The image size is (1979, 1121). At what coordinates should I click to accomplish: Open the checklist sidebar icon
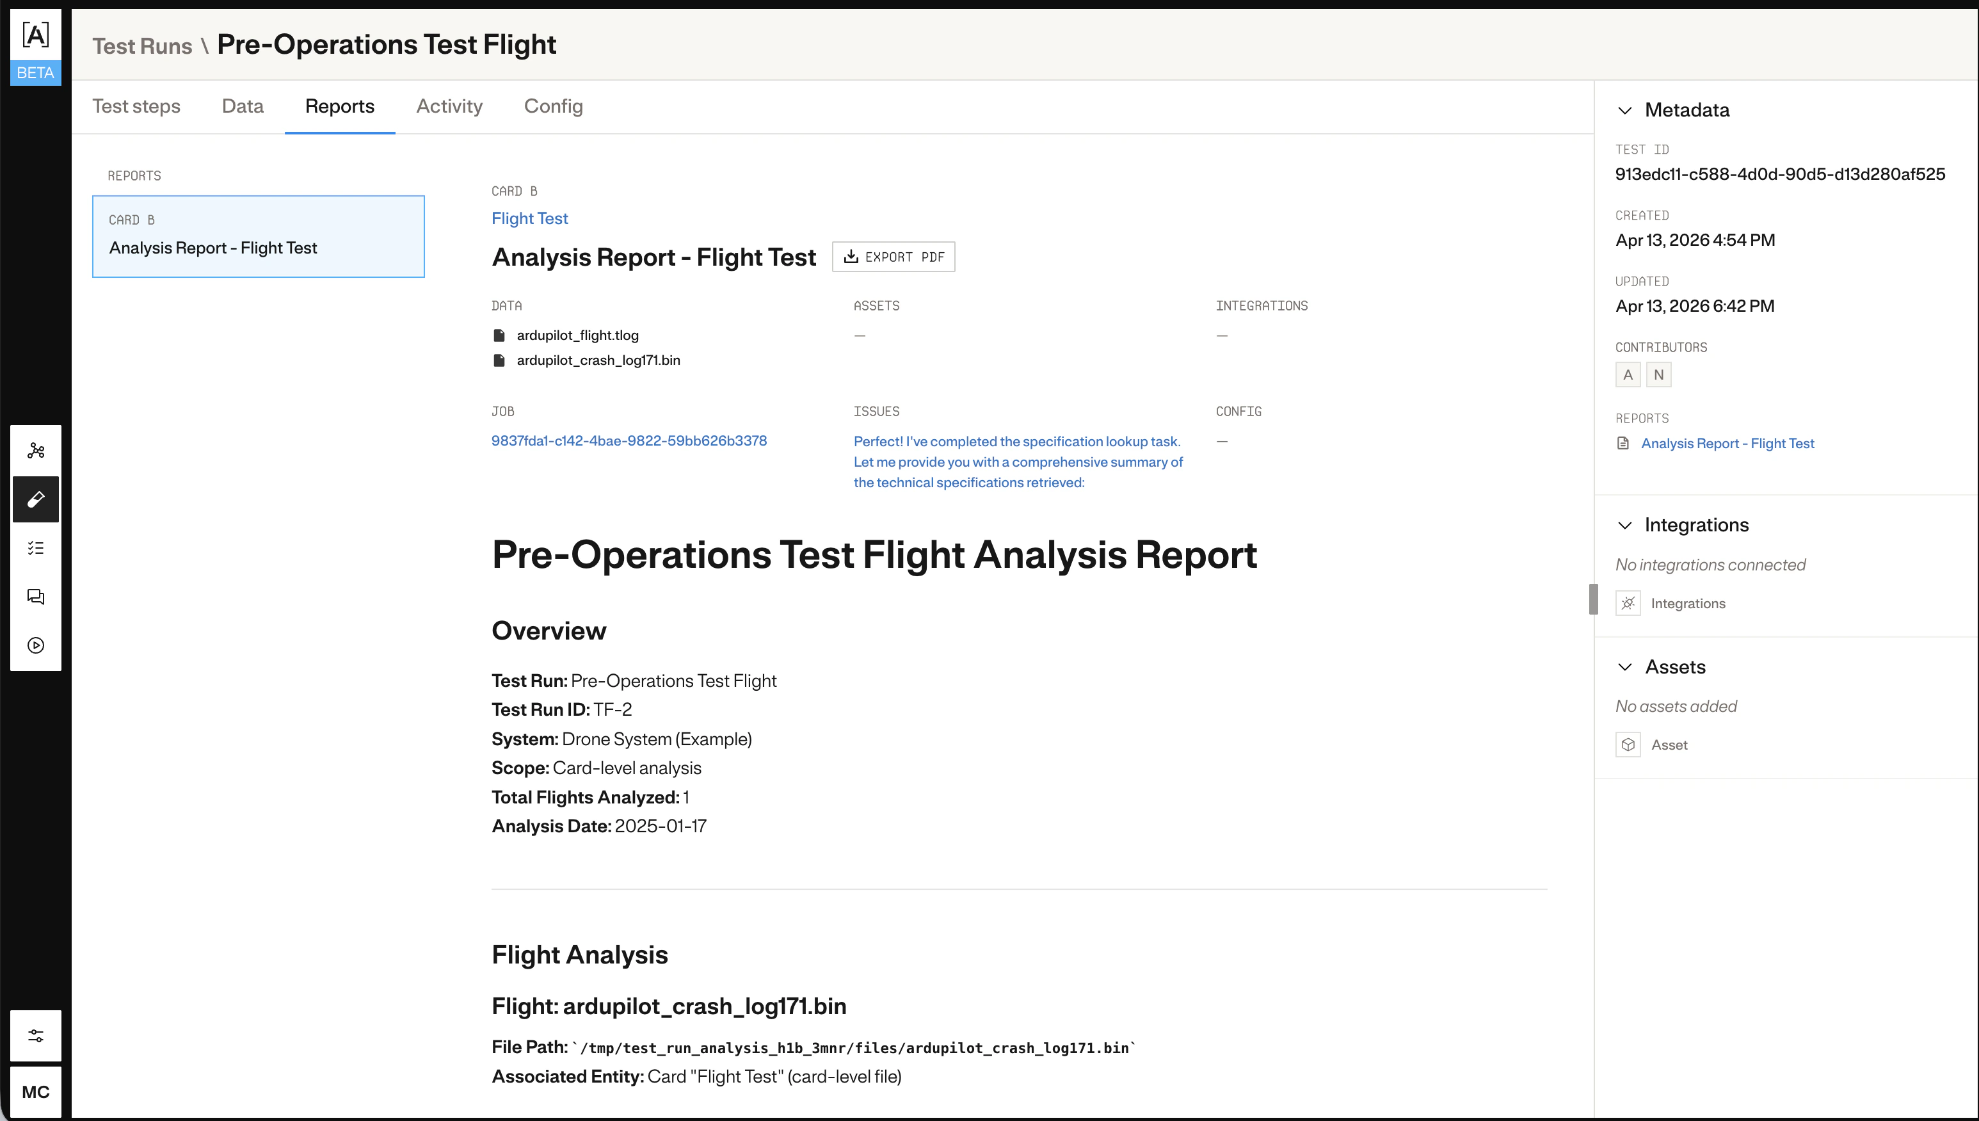[x=35, y=547]
